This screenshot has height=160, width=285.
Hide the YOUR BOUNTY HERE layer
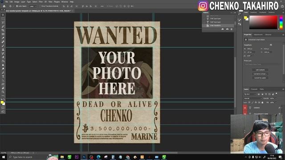coord(245,114)
